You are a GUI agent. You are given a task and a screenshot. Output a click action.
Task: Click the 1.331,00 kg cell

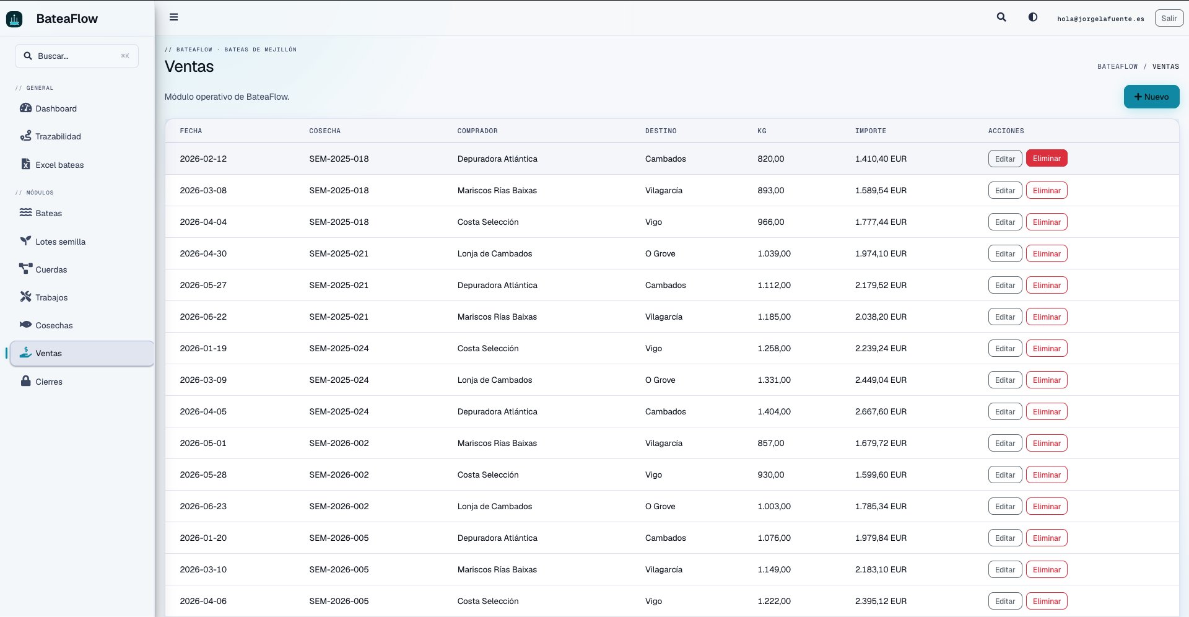(x=773, y=380)
